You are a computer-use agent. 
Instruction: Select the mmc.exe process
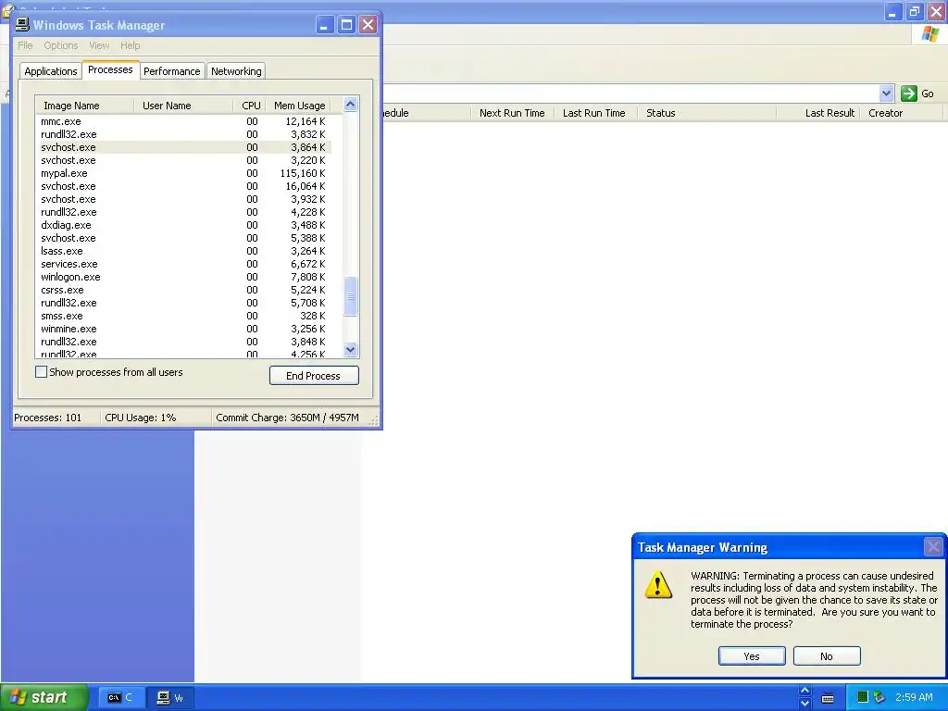coord(183,121)
